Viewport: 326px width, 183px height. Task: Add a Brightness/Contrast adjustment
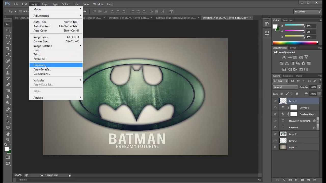point(284,57)
